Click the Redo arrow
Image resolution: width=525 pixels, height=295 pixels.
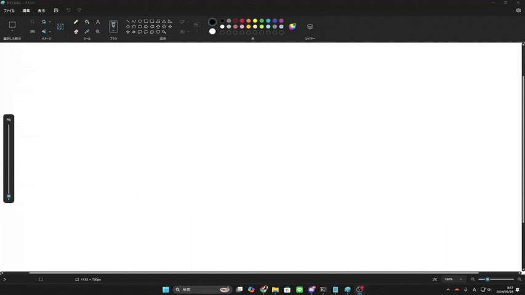pyautogui.click(x=79, y=10)
